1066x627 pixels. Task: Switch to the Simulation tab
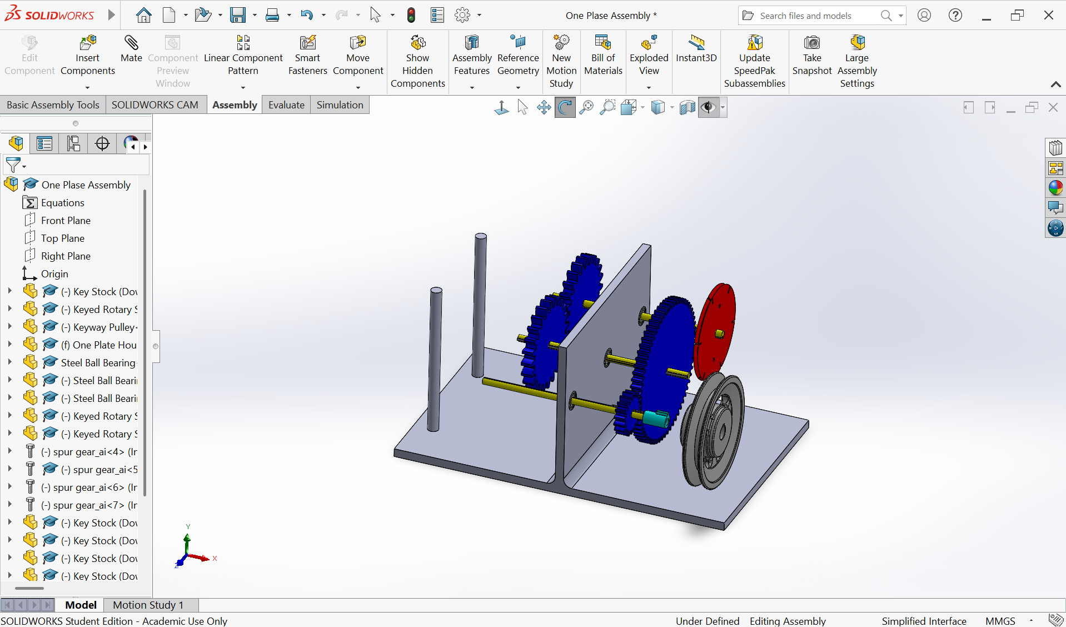tap(340, 105)
